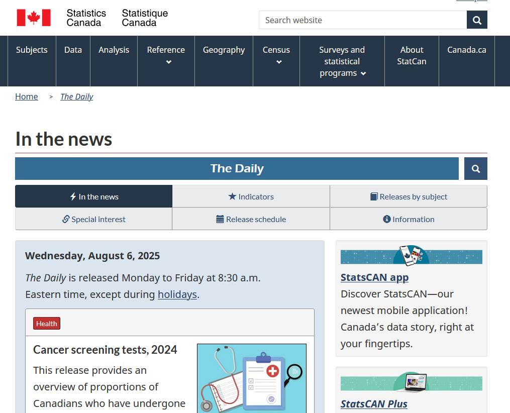Click the Canada flag logo

(x=34, y=18)
